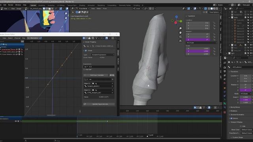Click zoom magnifier icon in image editor
The width and height of the screenshot is (253, 142).
point(66,14)
